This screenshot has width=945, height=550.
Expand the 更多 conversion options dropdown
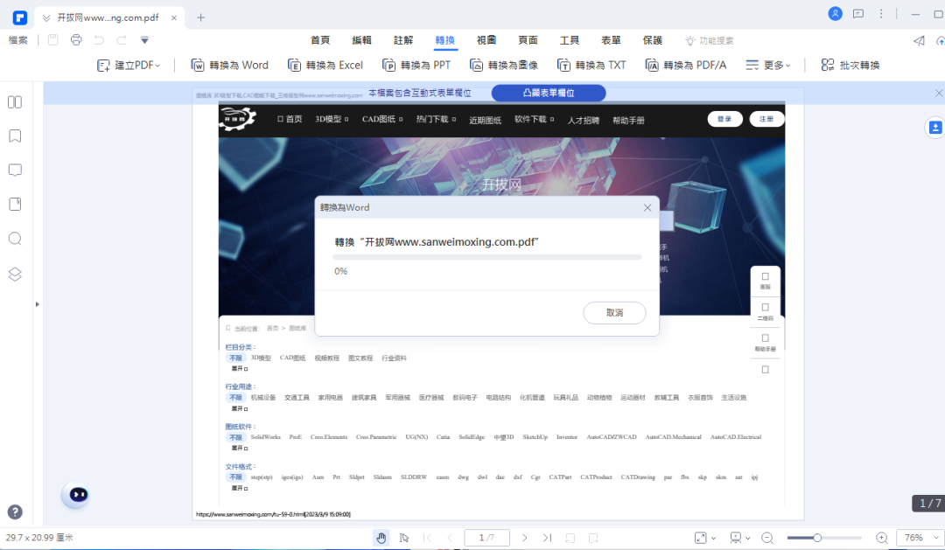click(x=768, y=65)
